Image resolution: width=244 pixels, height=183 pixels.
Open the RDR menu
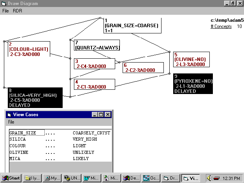[x=18, y=10]
